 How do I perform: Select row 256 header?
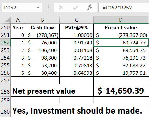pos(5,73)
